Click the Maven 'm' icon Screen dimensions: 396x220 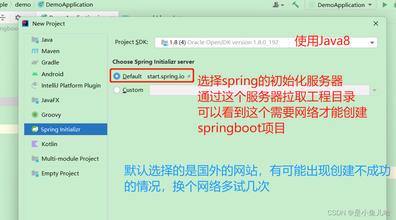35,51
